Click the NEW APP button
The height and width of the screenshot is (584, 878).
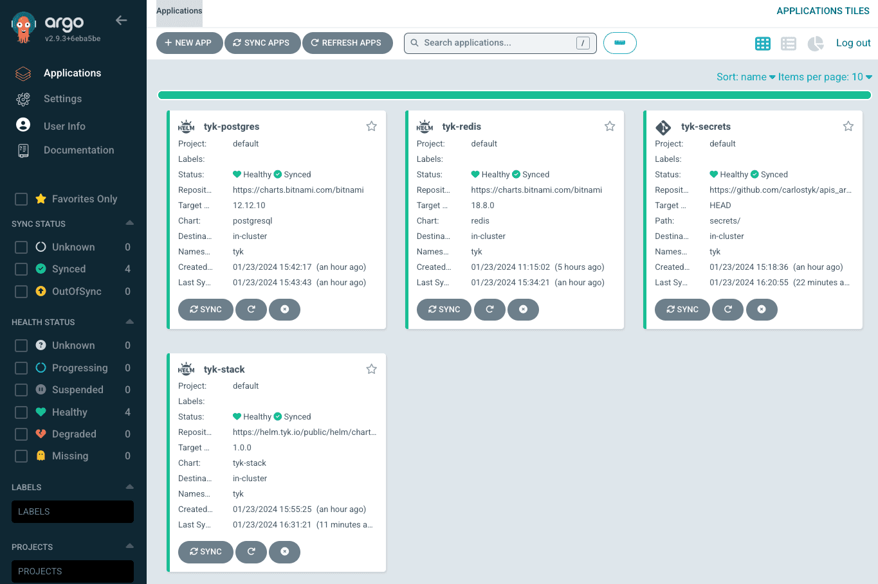189,42
